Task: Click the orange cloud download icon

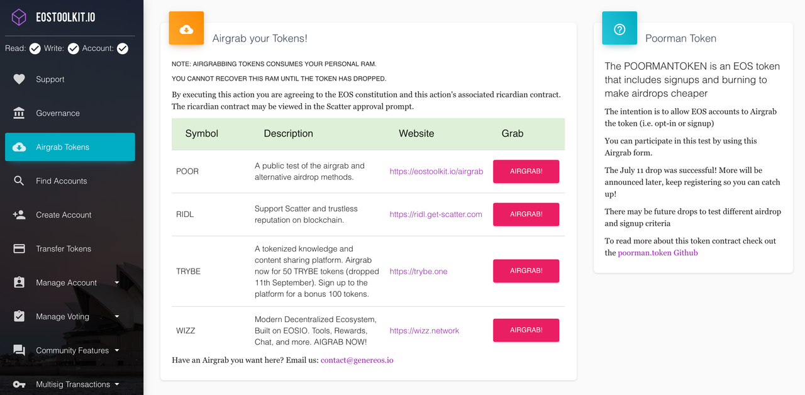Action: pos(186,29)
